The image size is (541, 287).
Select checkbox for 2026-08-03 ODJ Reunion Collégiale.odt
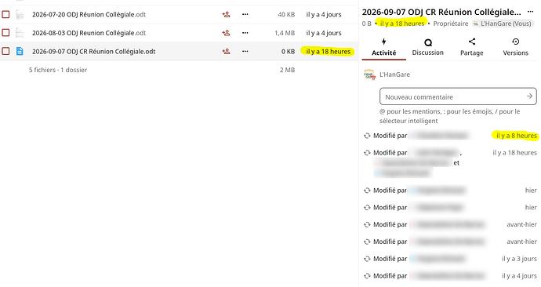click(5, 33)
